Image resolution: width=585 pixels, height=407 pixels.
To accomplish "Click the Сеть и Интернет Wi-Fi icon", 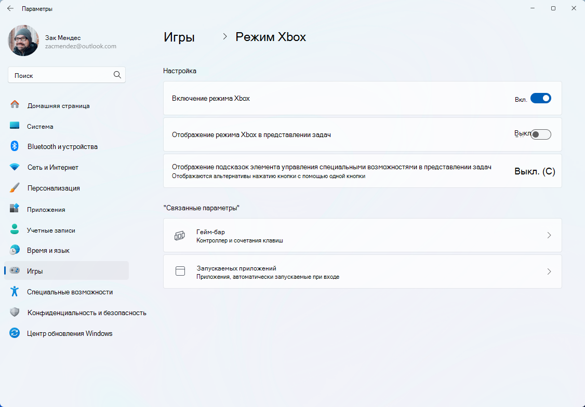I will point(15,167).
